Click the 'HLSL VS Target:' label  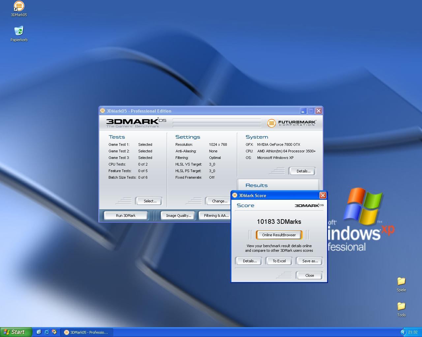[189, 164]
